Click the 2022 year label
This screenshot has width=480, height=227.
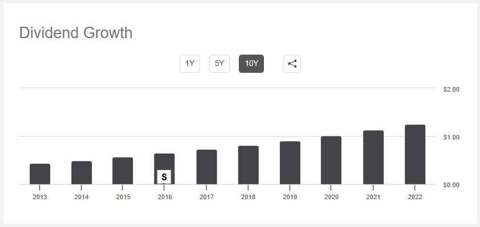[415, 197]
